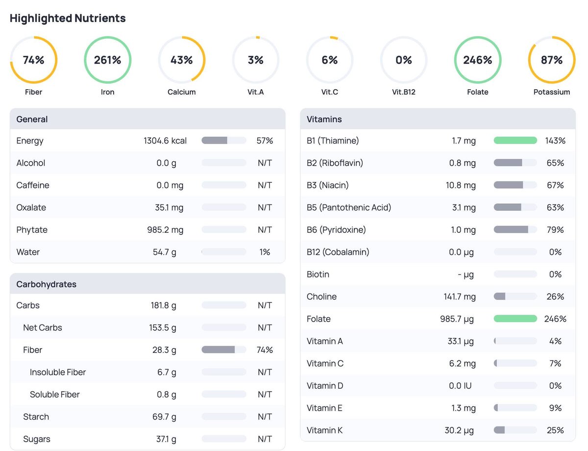588x451 pixels.
Task: Click the 153.5 g Net Carbs value
Action: [163, 327]
